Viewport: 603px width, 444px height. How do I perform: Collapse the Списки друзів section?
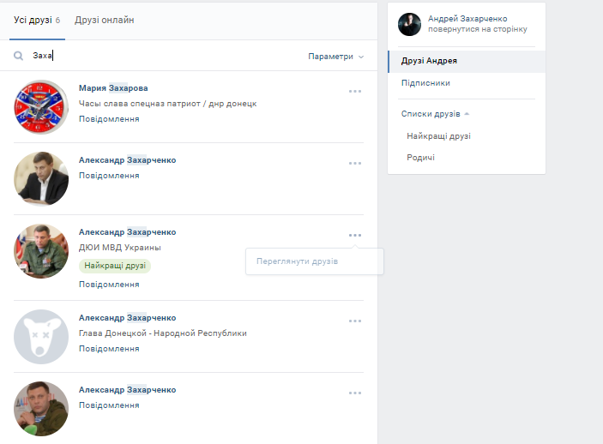(435, 113)
